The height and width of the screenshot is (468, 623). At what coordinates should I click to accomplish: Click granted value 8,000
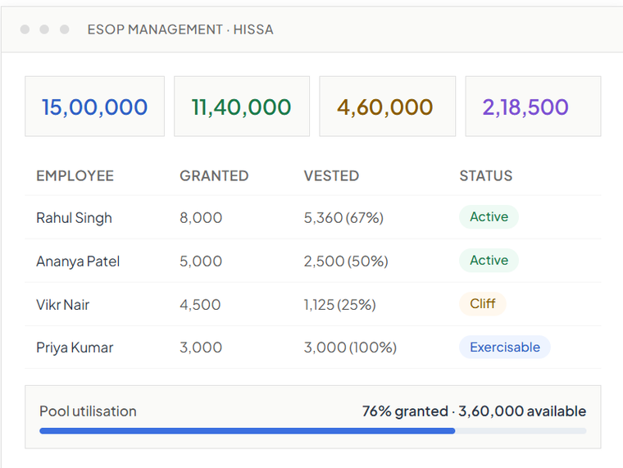201,218
